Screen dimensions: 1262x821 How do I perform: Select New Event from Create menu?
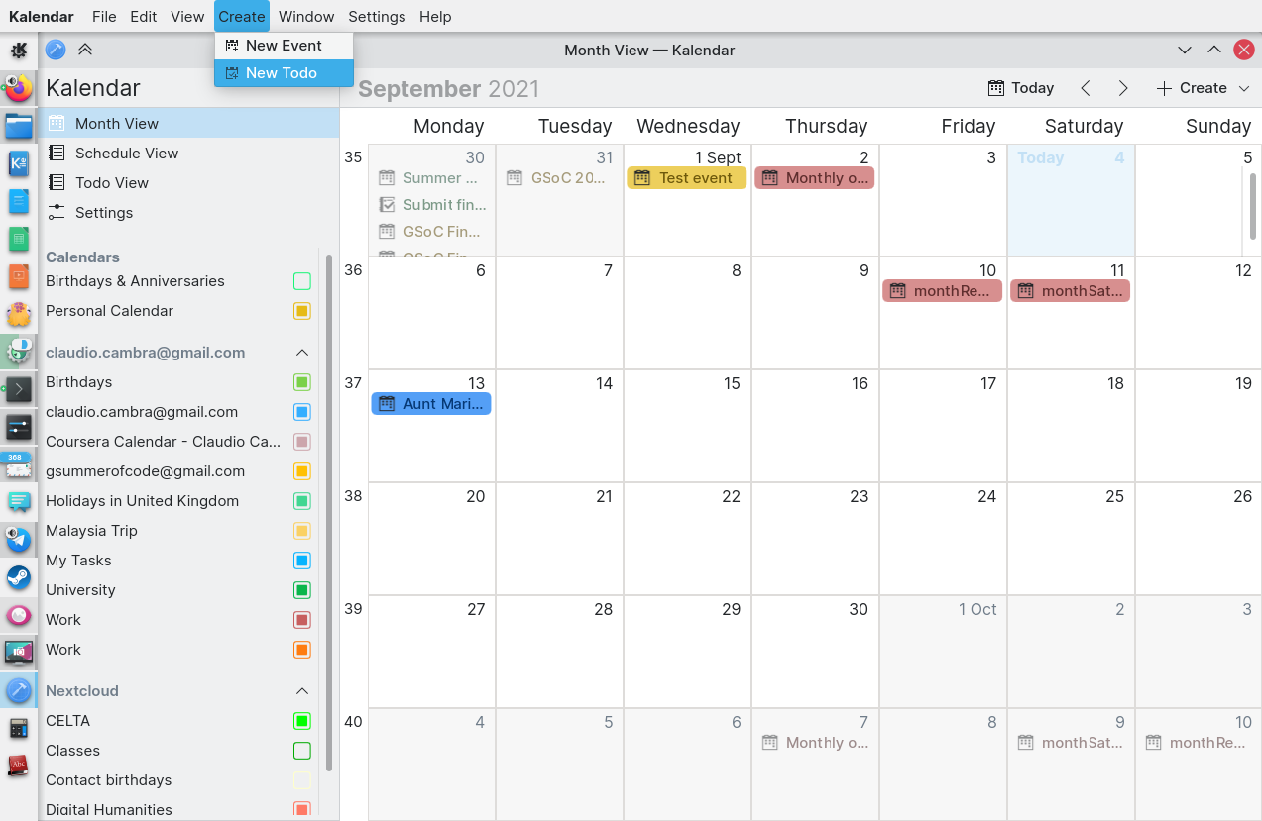284,46
